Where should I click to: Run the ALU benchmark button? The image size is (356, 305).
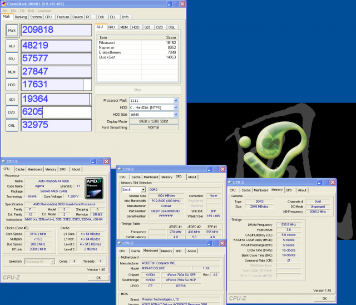pos(12,46)
